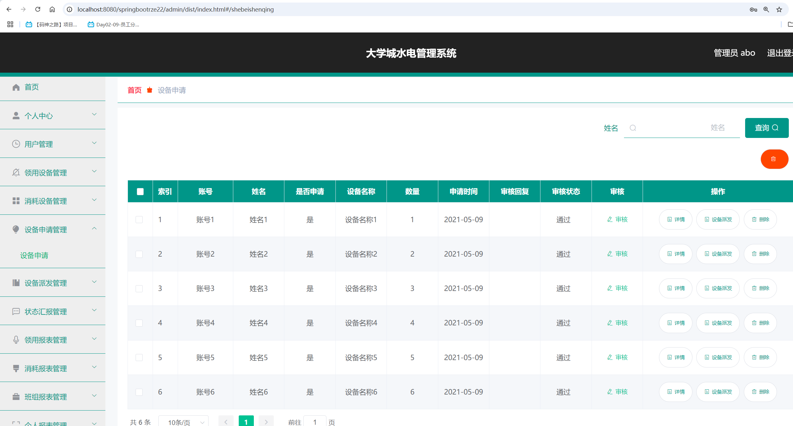Click the orange trash delete icon
Viewport: 793px width, 426px height.
click(774, 159)
